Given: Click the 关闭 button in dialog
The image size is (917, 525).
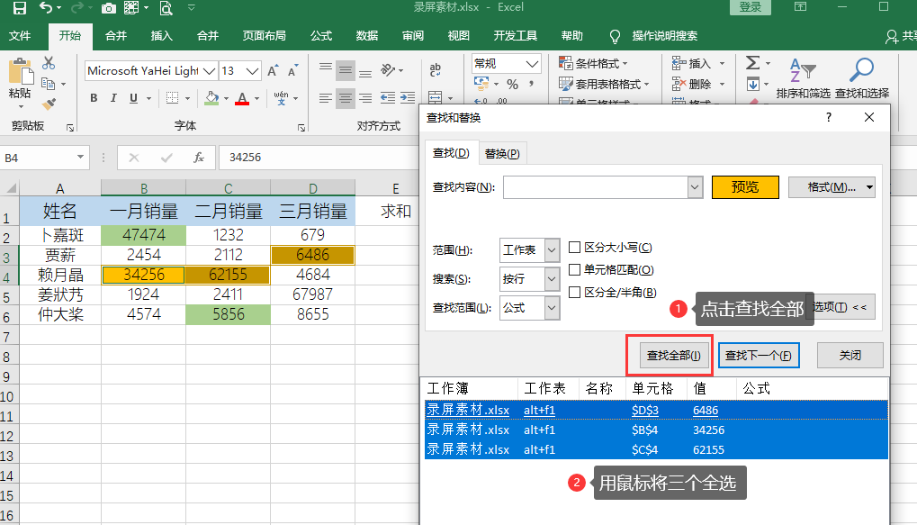Looking at the screenshot, I should click(x=850, y=356).
